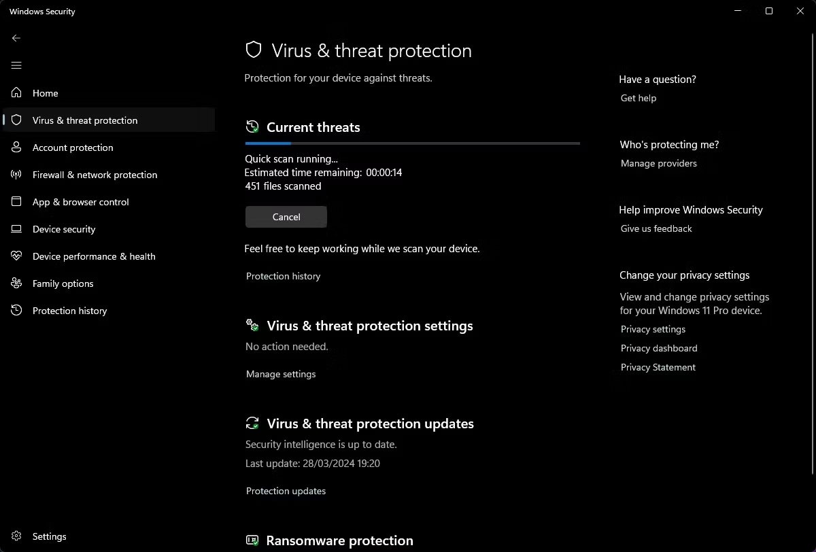View Protection history from the sidebar
Screen dimensions: 816x552
point(69,311)
